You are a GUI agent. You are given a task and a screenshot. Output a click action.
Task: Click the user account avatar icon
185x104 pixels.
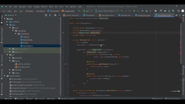coord(183,11)
